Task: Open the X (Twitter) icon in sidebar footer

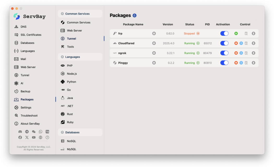Action: click(x=27, y=137)
